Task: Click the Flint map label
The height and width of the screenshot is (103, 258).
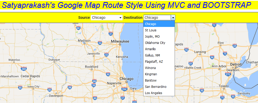Action: [x=221, y=43]
